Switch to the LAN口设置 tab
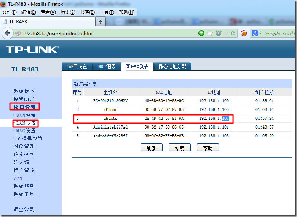This screenshot has width=297, height=217. point(77,66)
